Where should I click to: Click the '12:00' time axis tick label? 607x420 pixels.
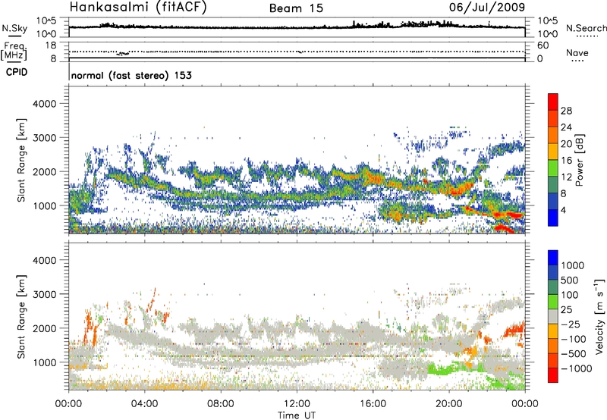pyautogui.click(x=297, y=404)
